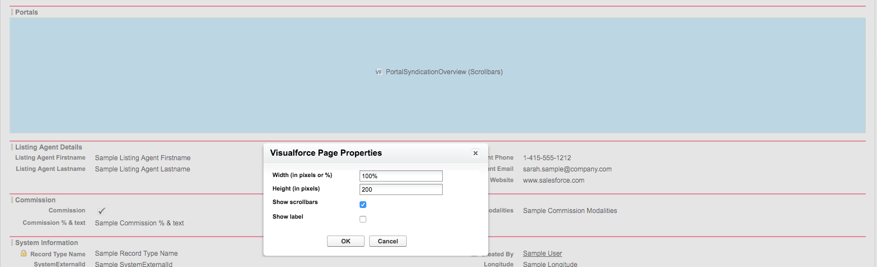Click the Show label text
The width and height of the screenshot is (877, 267).
coord(288,216)
